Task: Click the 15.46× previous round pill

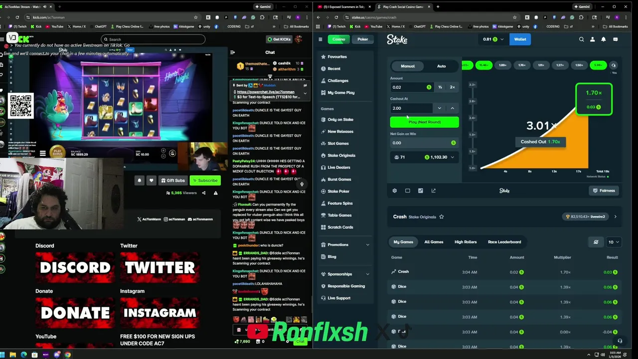Action: click(x=483, y=65)
